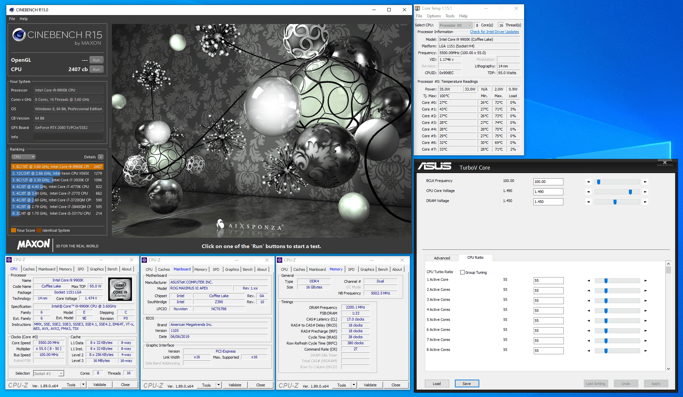
Task: Open the Help menu in Cinebench
Action: (24, 19)
